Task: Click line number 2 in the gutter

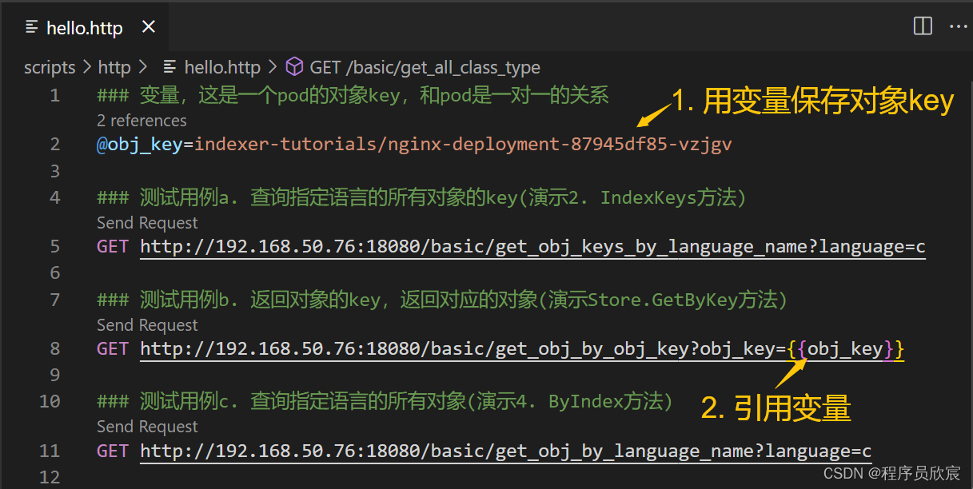Action: pyautogui.click(x=54, y=145)
